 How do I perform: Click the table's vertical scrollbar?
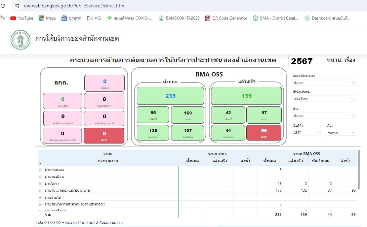click(x=359, y=175)
